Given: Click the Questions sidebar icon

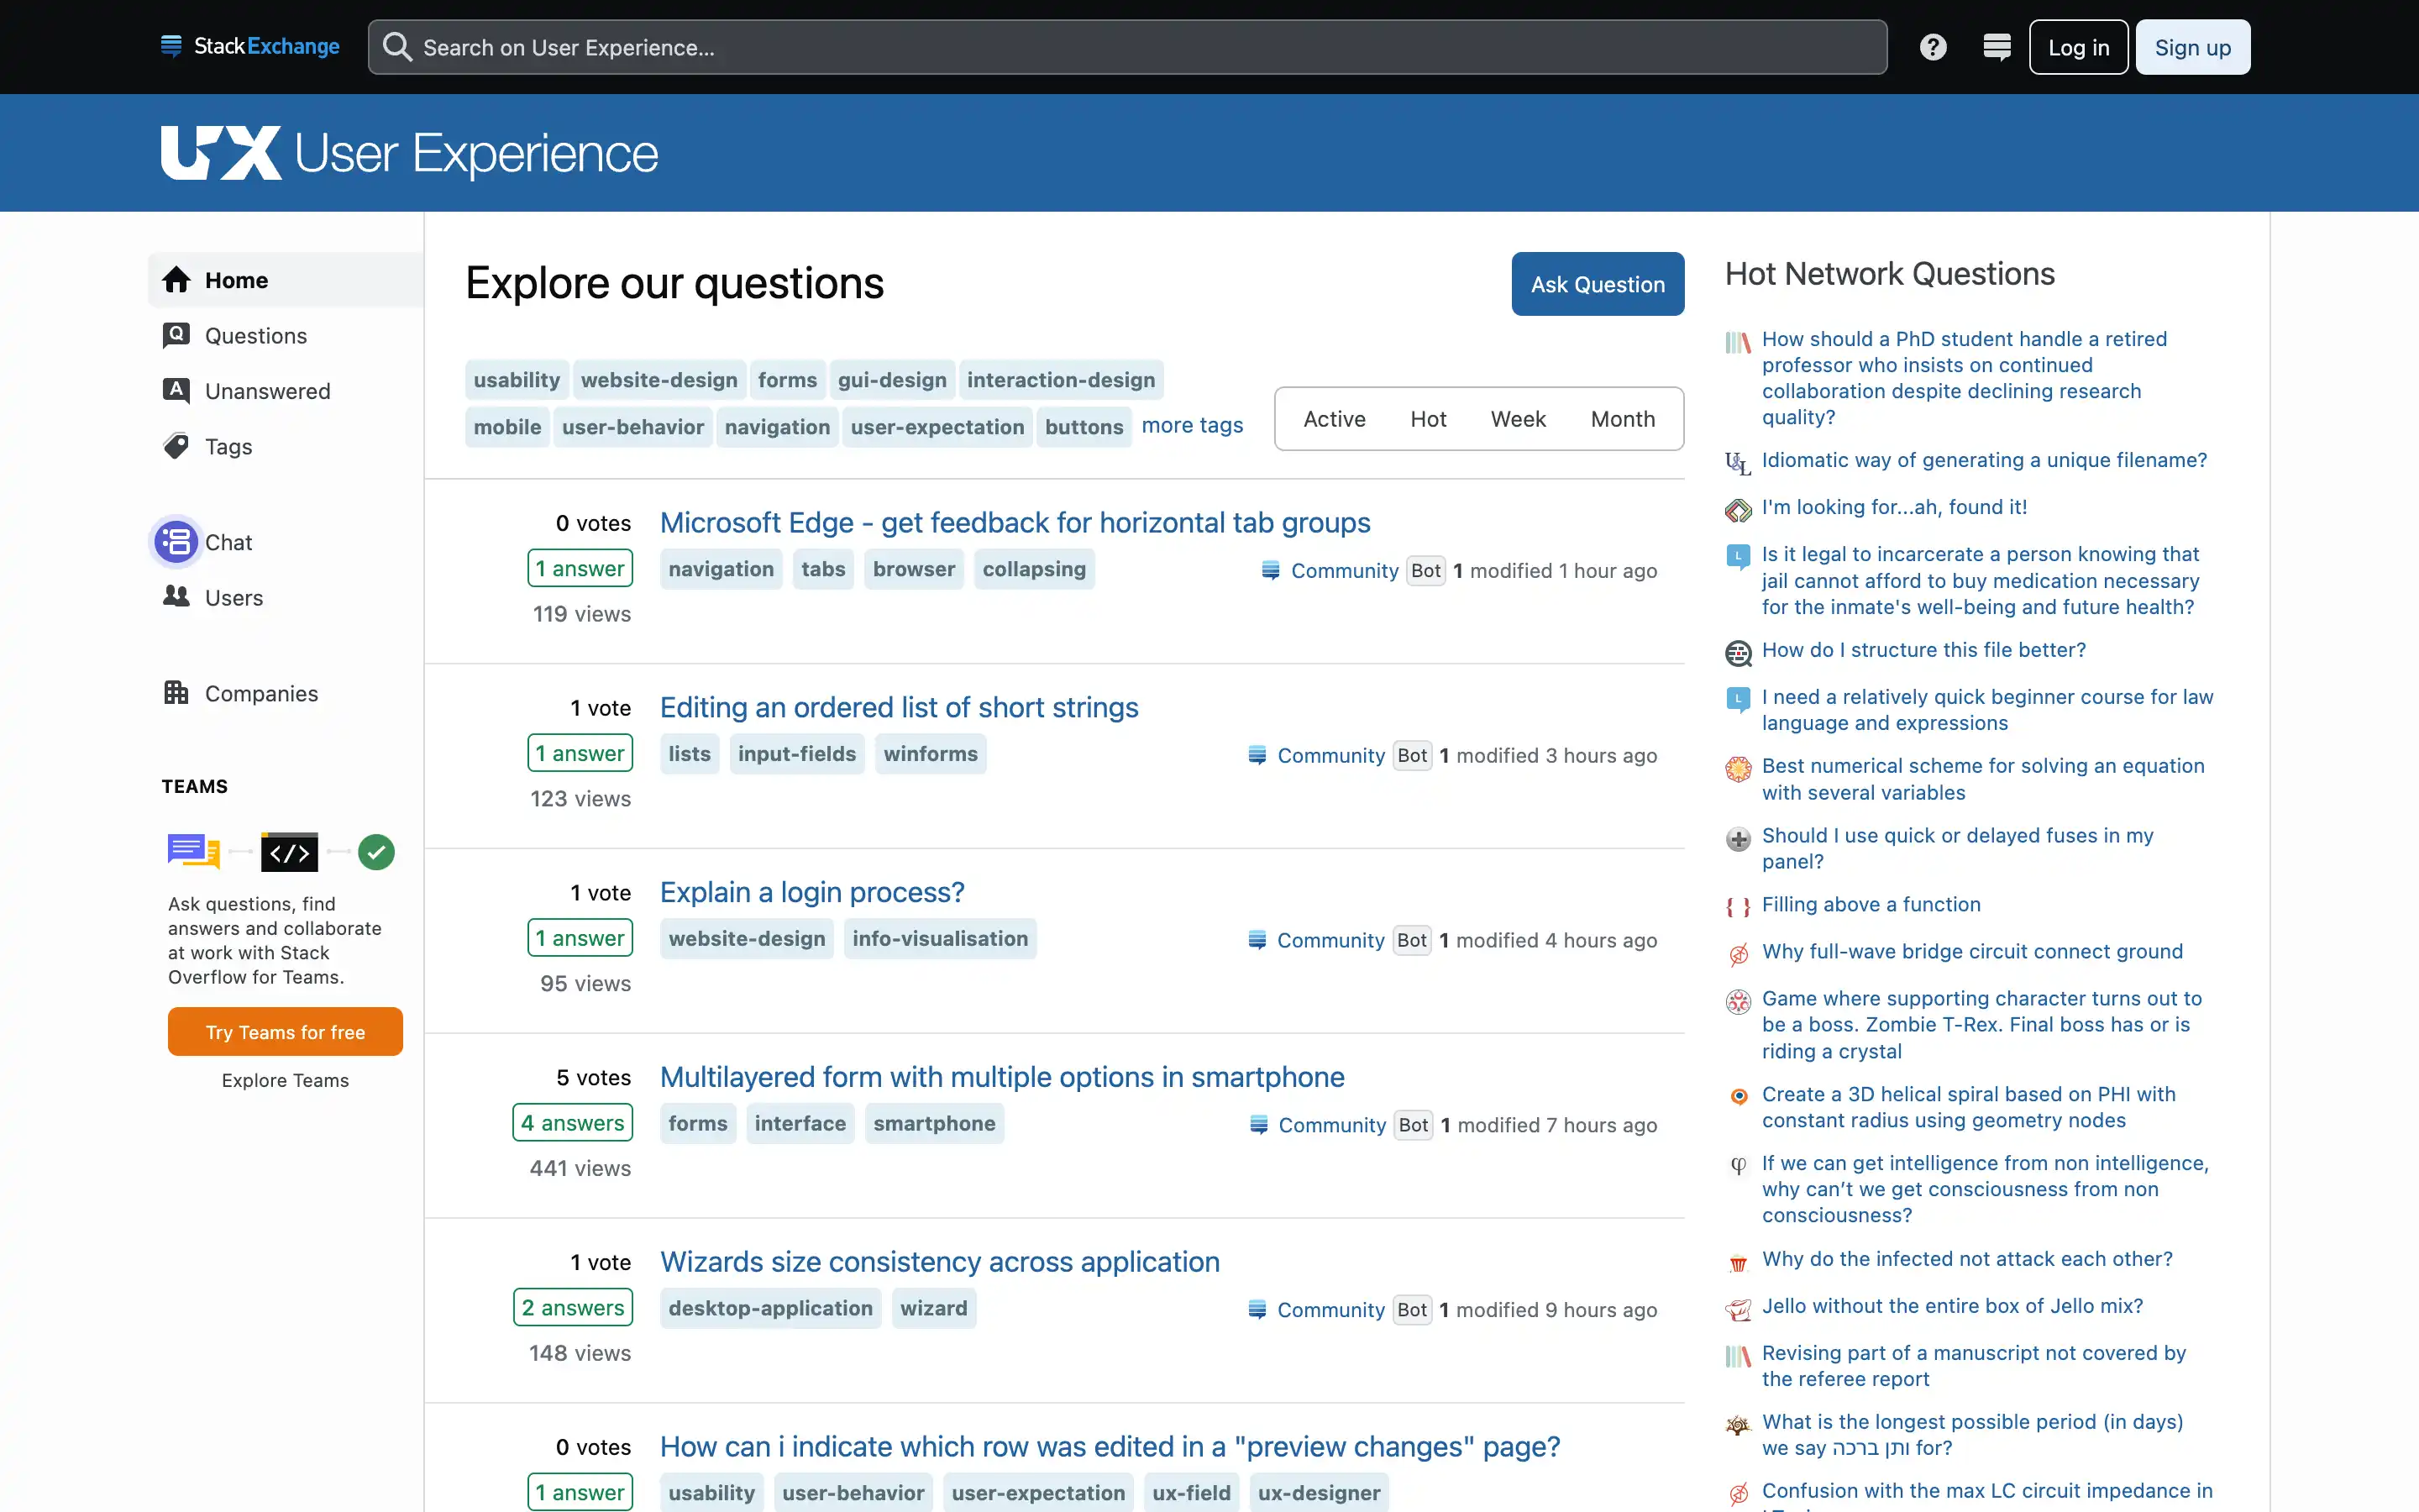Looking at the screenshot, I should pyautogui.click(x=177, y=335).
